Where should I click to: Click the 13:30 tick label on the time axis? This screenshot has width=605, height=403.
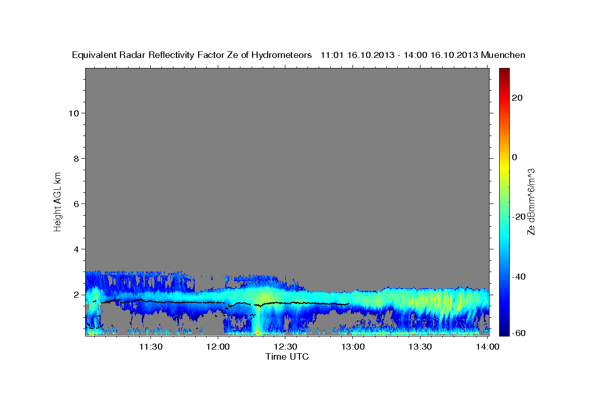(420, 347)
